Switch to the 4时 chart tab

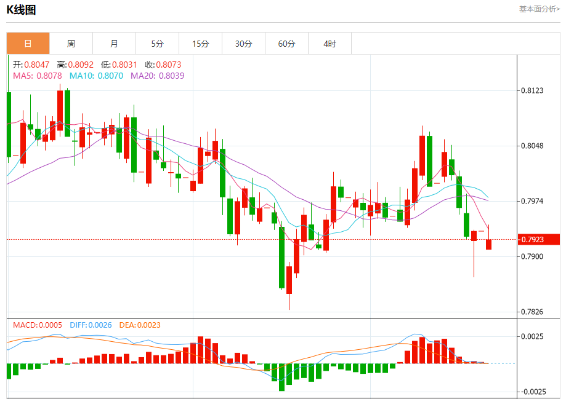click(329, 44)
